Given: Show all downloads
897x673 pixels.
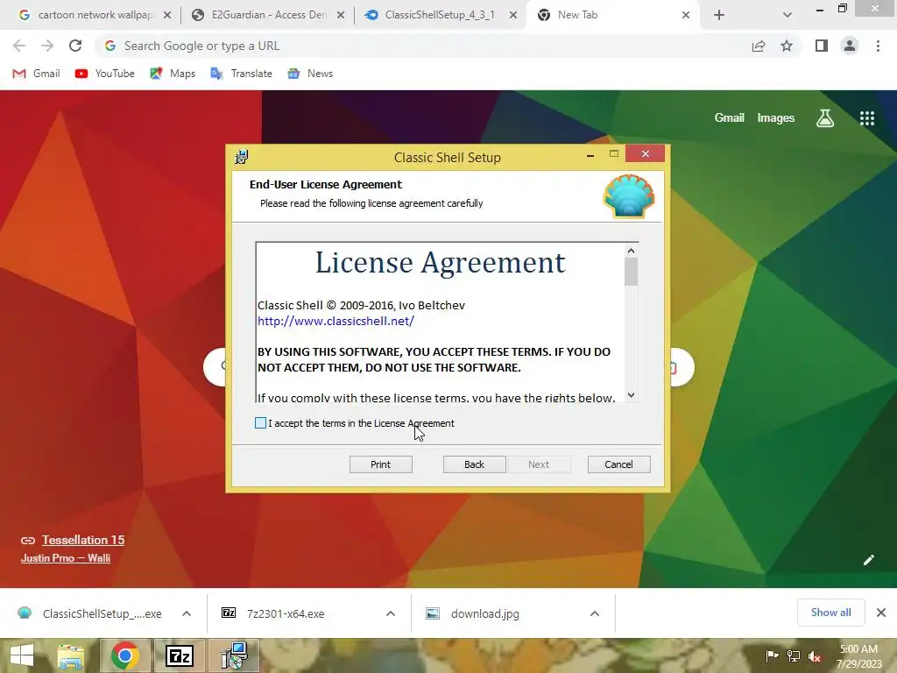Looking at the screenshot, I should 830,613.
